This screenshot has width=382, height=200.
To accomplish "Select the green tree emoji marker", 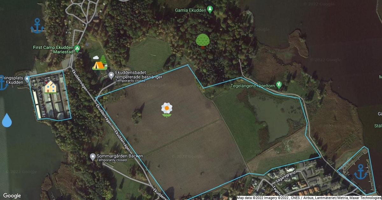I will [x=203, y=41].
